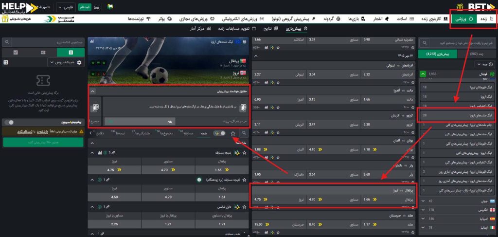
Task: Click the ثبت نام register button
Action: (x=84, y=7)
